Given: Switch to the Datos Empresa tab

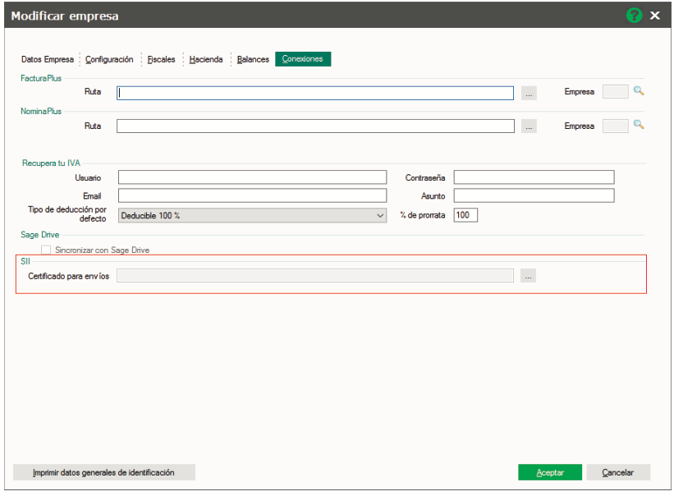Looking at the screenshot, I should (48, 59).
